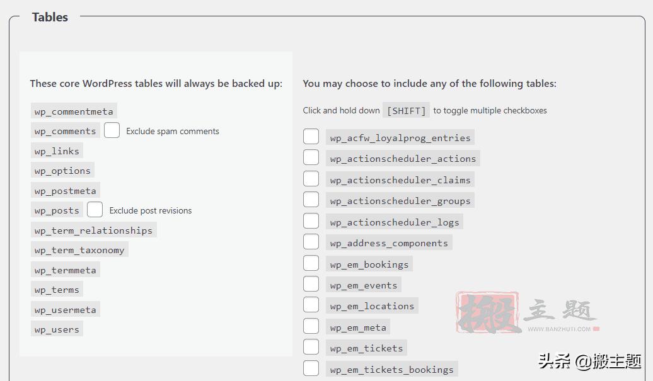
Task: Include the wp_em_bookings table
Action: (x=311, y=263)
